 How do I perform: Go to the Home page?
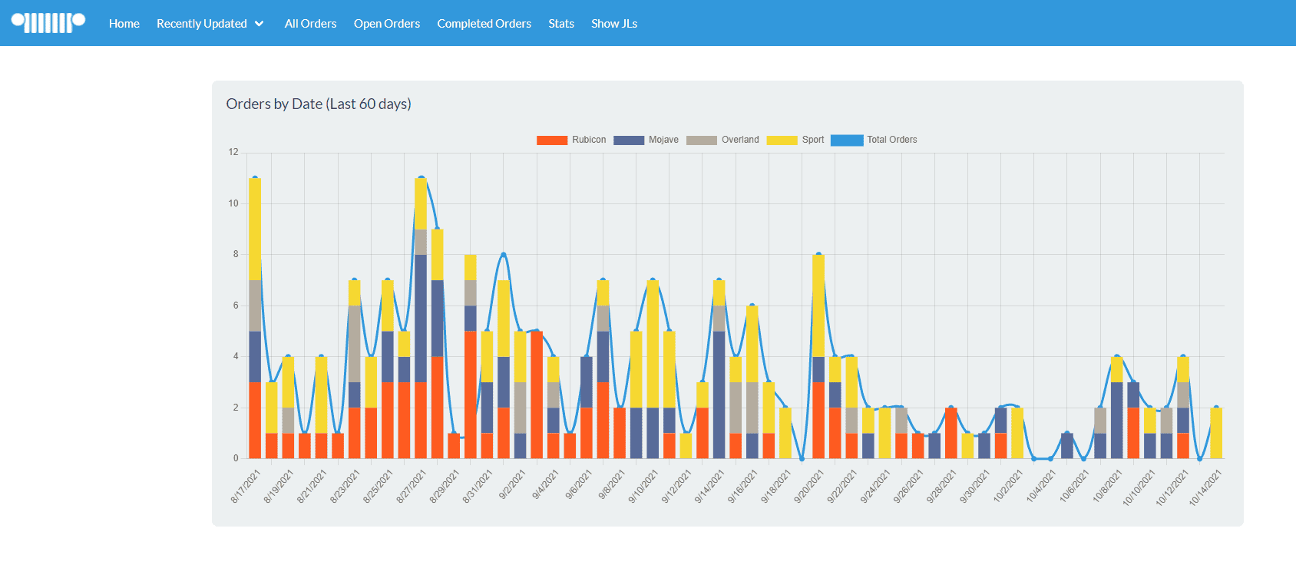click(124, 24)
